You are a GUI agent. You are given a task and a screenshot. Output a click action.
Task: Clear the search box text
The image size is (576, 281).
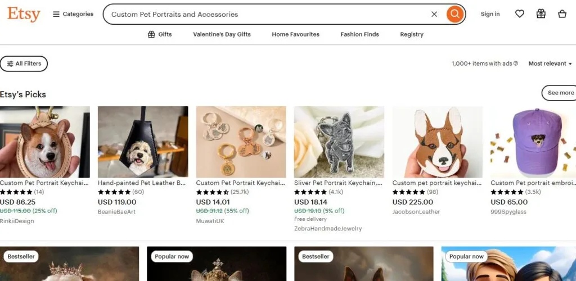click(434, 14)
